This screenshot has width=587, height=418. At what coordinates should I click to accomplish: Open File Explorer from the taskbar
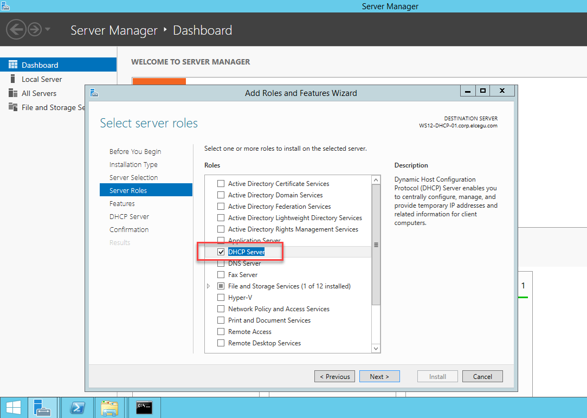[109, 407]
